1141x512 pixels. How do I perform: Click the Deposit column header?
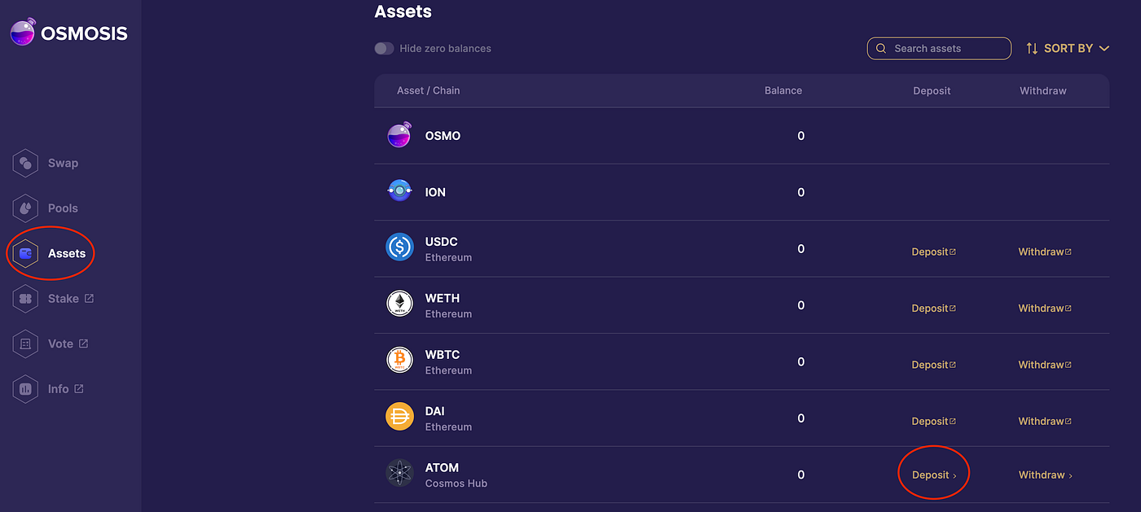click(x=932, y=90)
